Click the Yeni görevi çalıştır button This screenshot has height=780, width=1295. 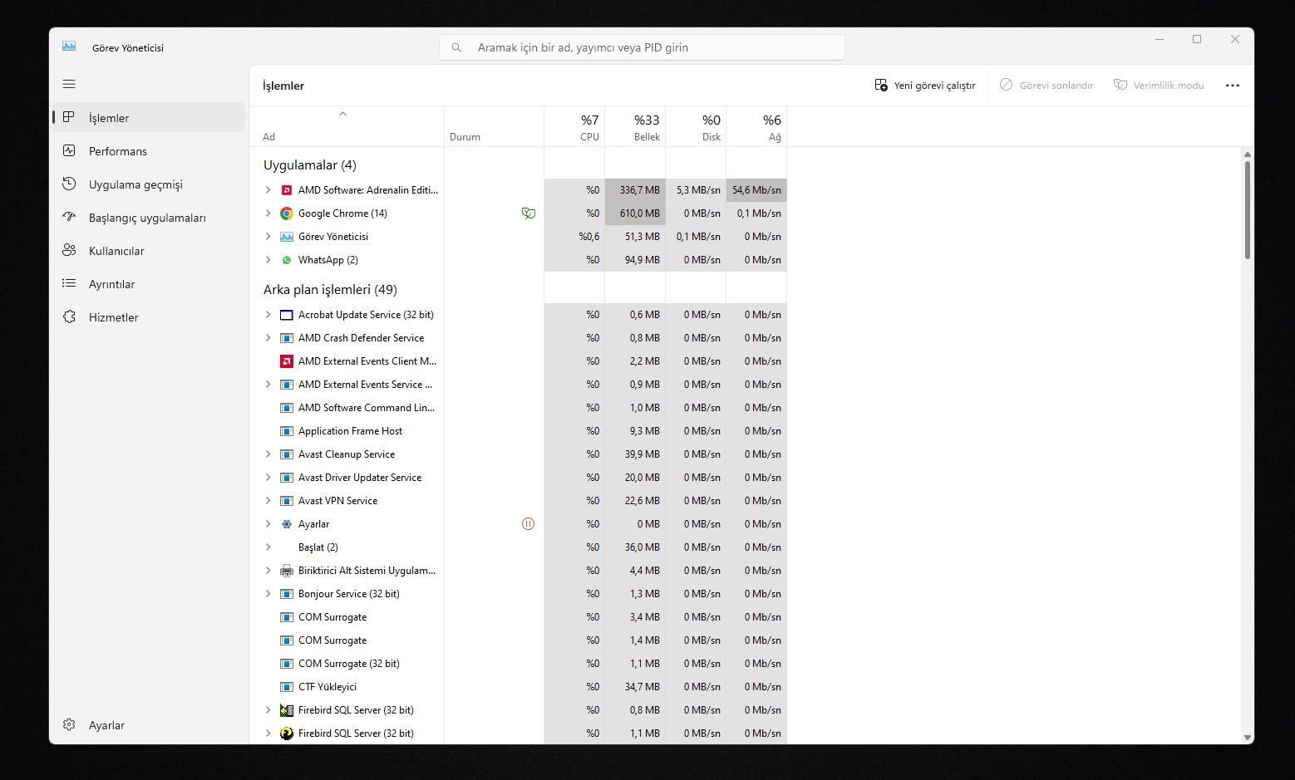[925, 85]
